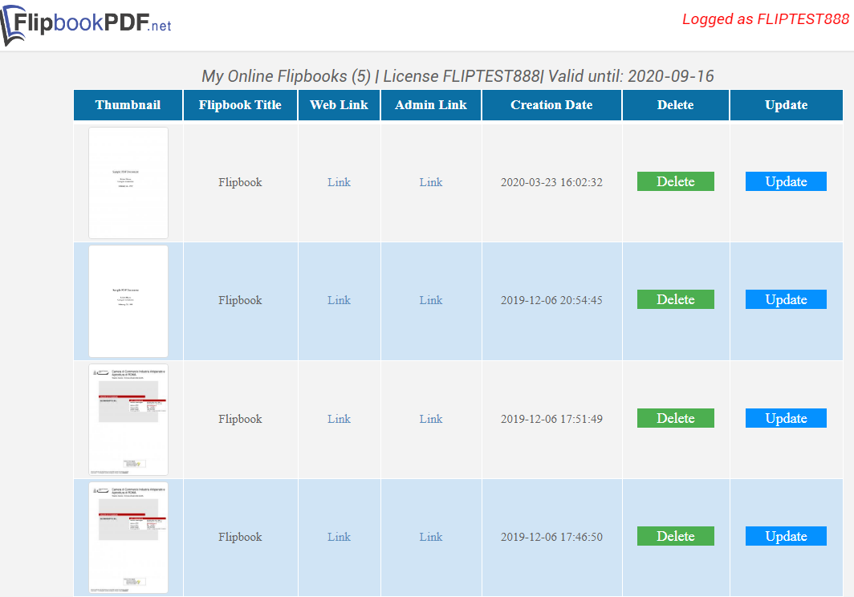Open Web Link for the 2020-03-23 flipbook
This screenshot has height=597, width=854.
pyautogui.click(x=339, y=182)
